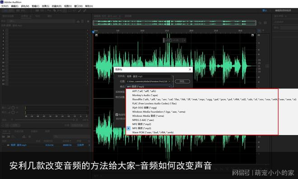Viewport: 298px width, 179px height.
Task: Click the fade-in handle on waveform
Action: click(x=97, y=35)
